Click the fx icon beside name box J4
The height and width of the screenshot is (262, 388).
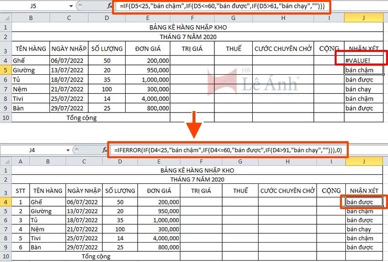[x=105, y=150]
